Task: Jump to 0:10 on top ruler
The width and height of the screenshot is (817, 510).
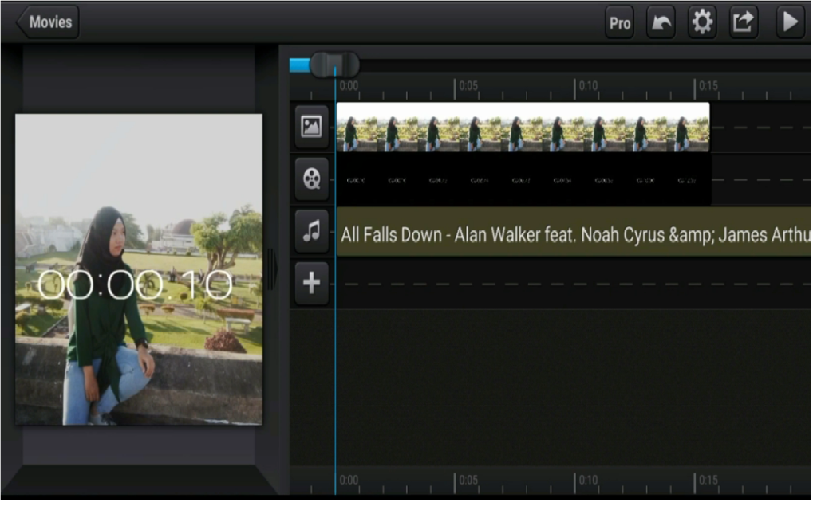Action: pos(588,86)
